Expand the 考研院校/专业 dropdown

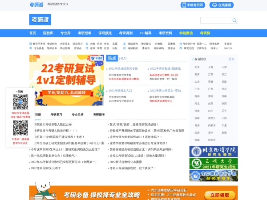click(57, 4)
